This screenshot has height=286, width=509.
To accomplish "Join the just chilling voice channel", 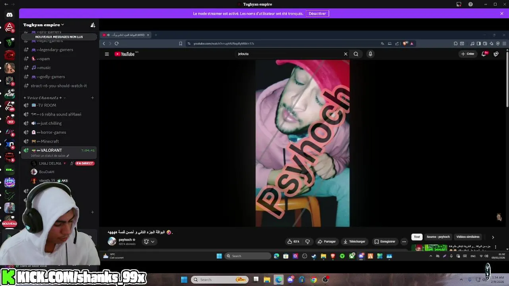I will [x=59, y=123].
